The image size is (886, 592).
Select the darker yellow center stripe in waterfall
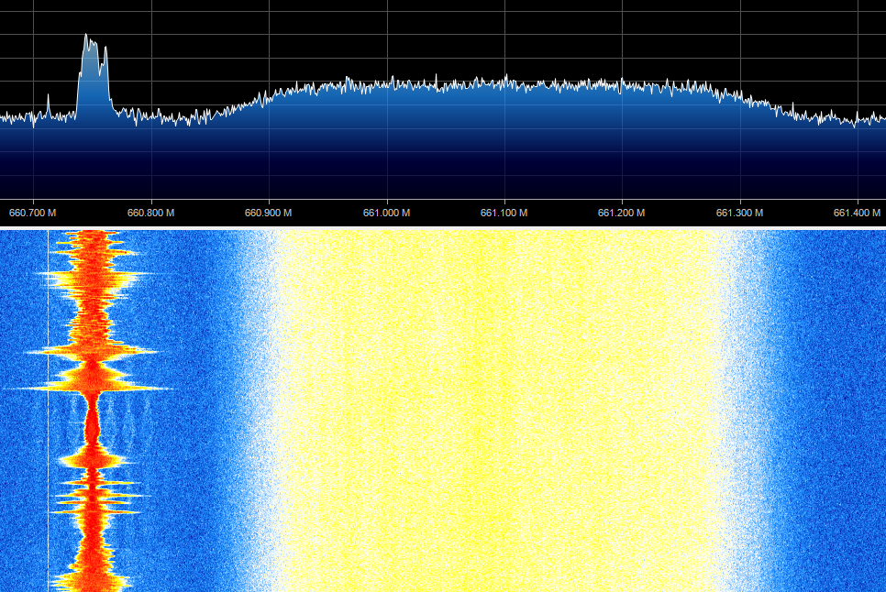[x=481, y=411]
